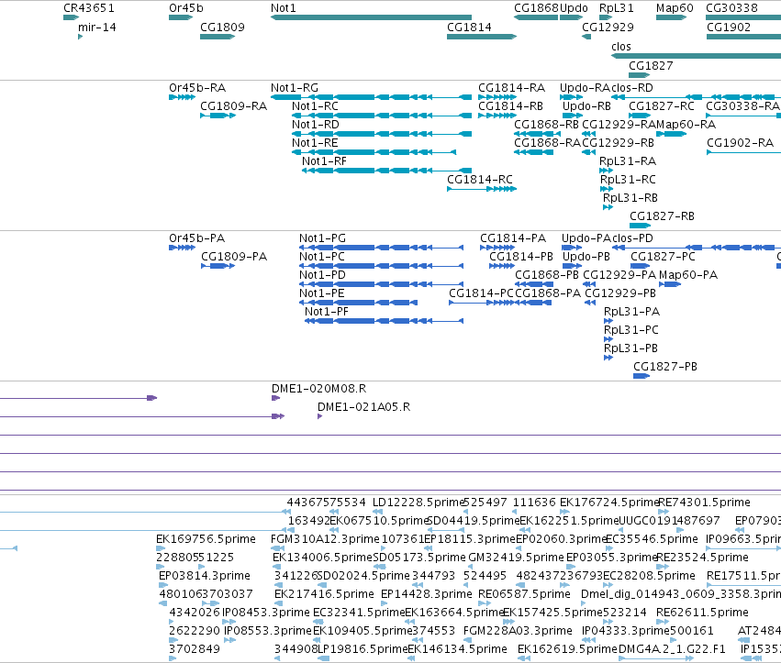Select the CG1902 gene label
Viewport: 781px width, 663px height.
coord(729,28)
